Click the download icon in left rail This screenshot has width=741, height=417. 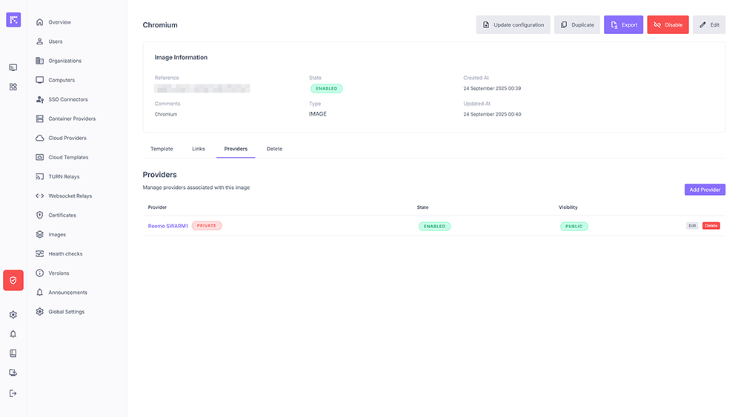(x=13, y=373)
